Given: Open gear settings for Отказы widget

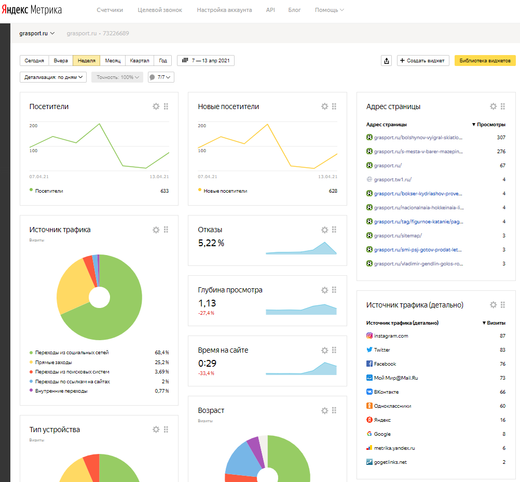Looking at the screenshot, I should [x=324, y=230].
